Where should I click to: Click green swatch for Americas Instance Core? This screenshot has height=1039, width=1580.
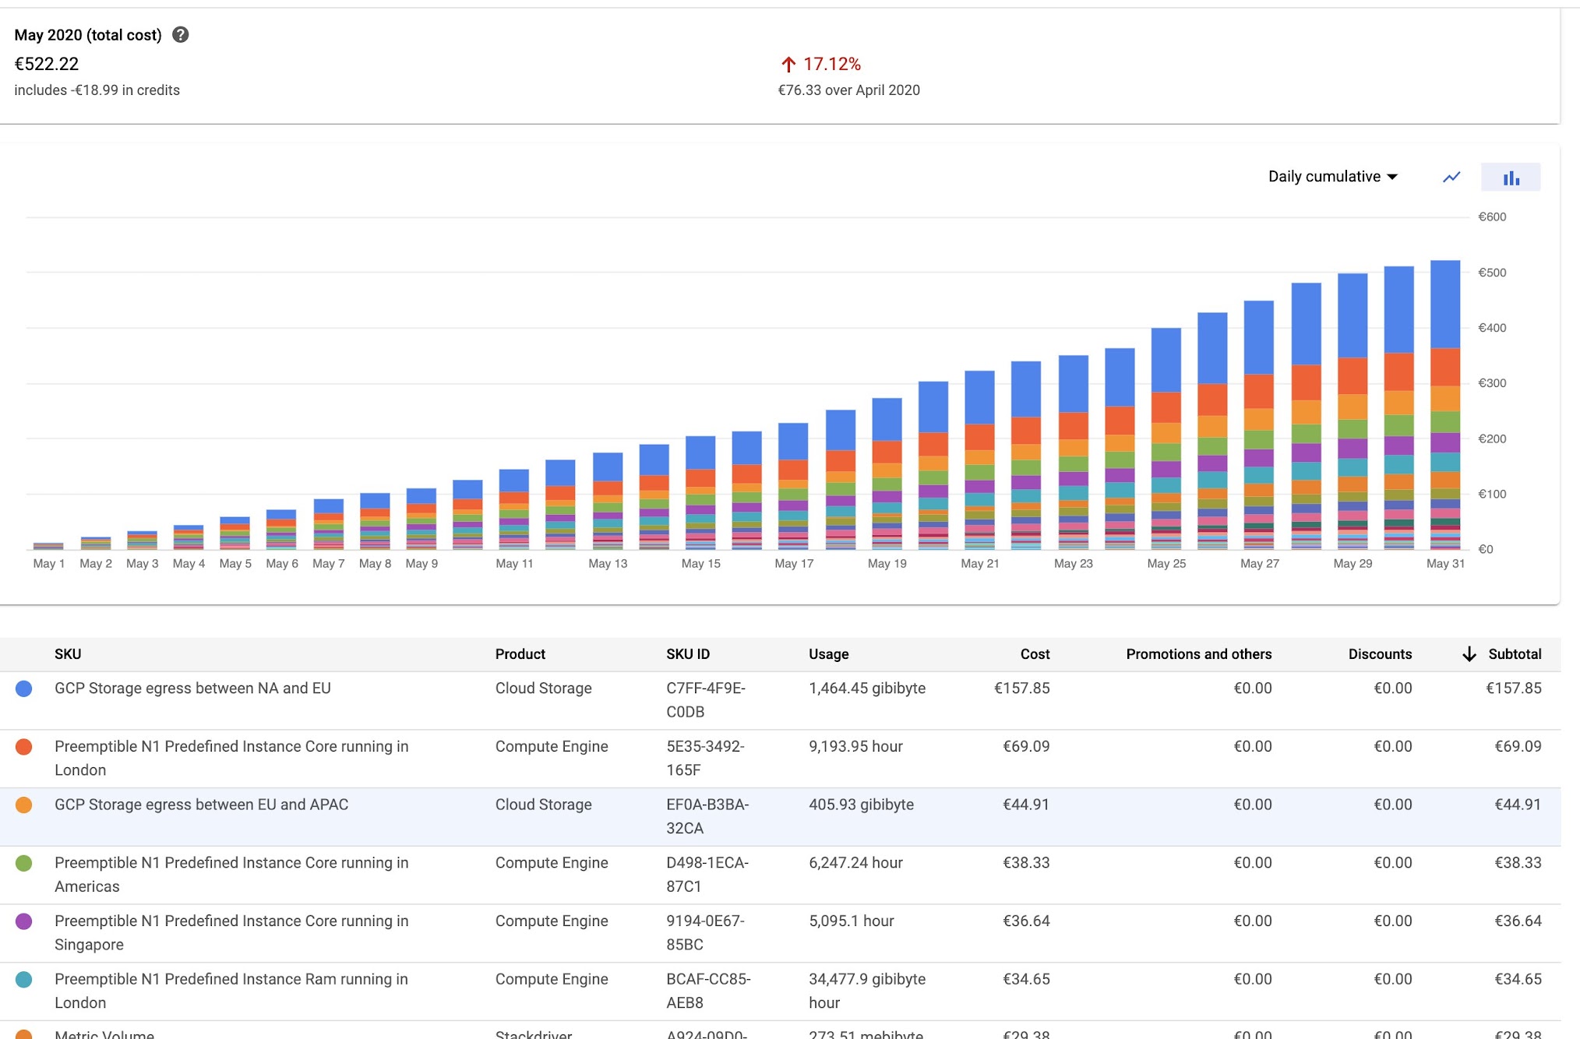coord(24,863)
